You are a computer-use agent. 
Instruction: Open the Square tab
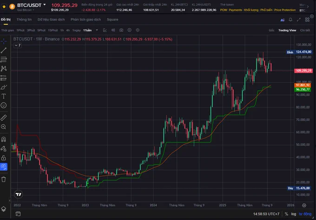pyautogui.click(x=112, y=19)
